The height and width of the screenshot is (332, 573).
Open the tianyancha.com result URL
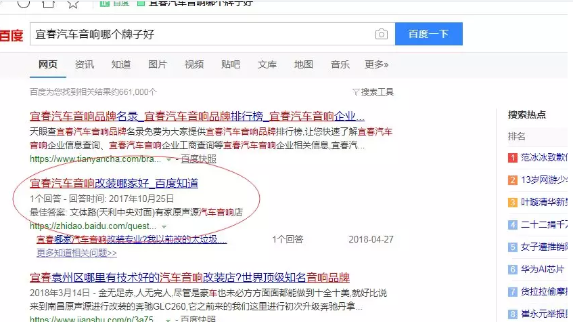click(x=95, y=159)
